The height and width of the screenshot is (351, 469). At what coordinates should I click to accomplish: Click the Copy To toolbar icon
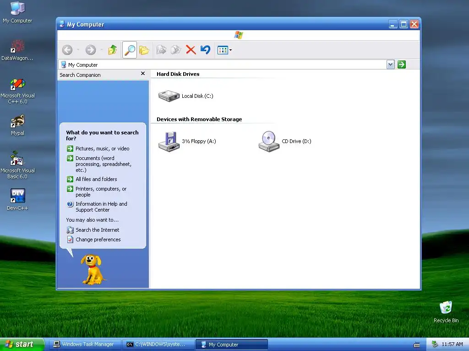(x=176, y=50)
